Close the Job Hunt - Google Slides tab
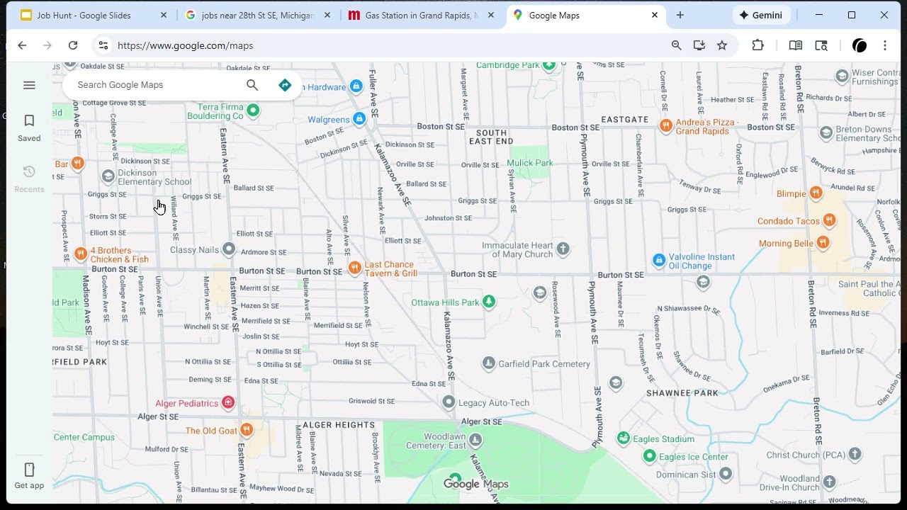Screen dimensions: 907x510 164,15
